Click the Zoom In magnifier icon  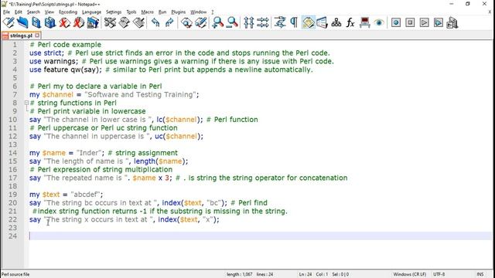[218, 22]
